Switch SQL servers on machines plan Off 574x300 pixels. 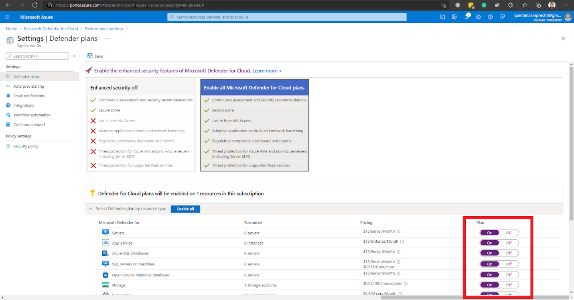509,264
